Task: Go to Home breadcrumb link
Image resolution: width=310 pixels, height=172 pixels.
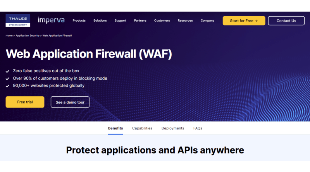Action: click(9, 36)
